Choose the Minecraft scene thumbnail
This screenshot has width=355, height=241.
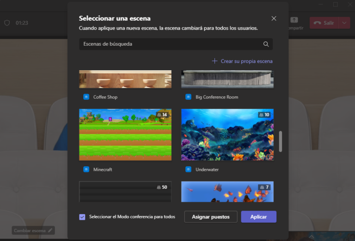tap(125, 135)
